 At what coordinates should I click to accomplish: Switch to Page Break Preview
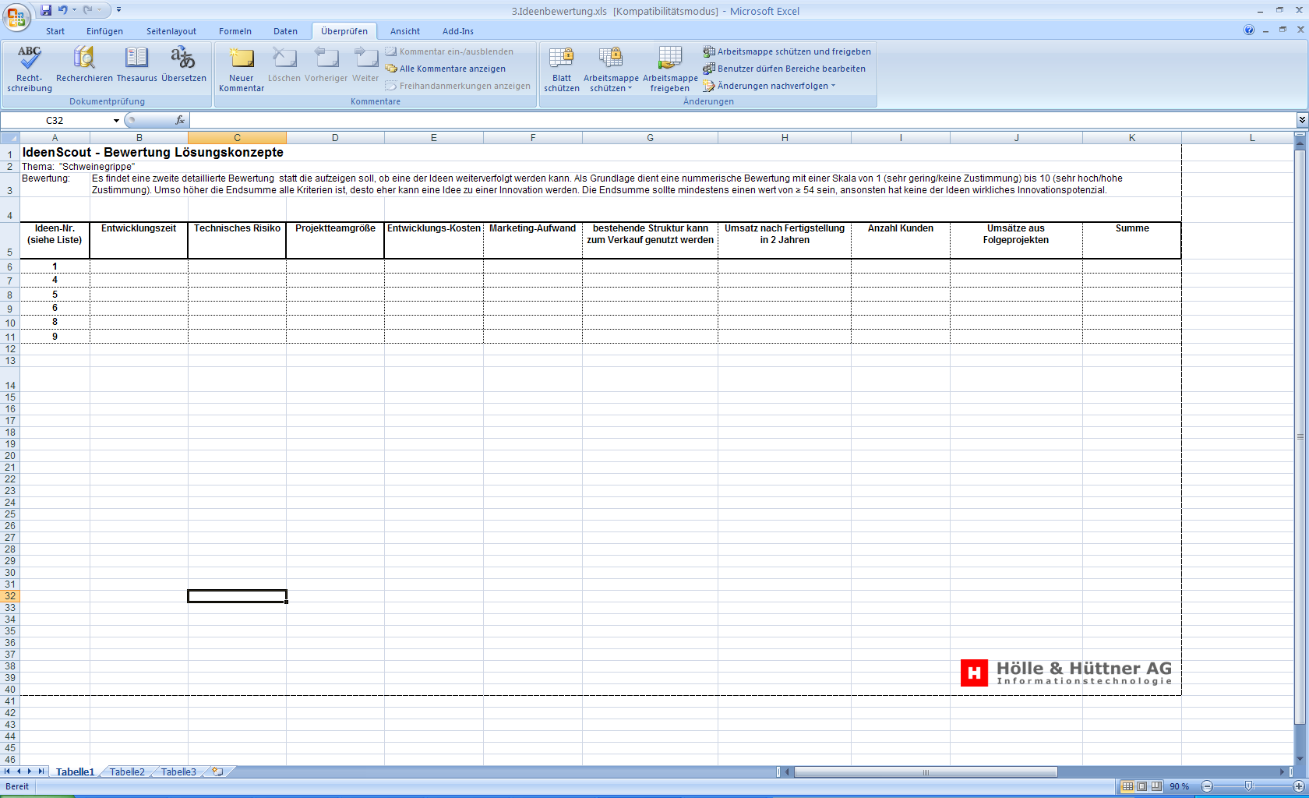[x=1156, y=786]
